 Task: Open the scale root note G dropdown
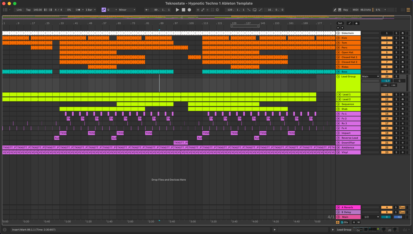tap(112, 10)
